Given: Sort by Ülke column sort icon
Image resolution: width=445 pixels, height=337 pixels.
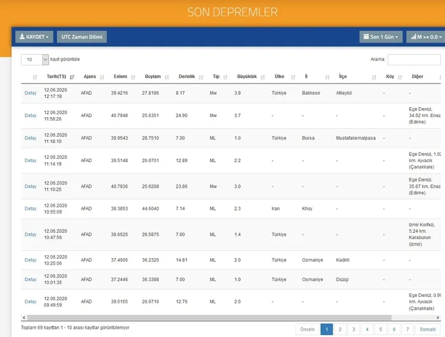Looking at the screenshot, I should tap(292, 77).
